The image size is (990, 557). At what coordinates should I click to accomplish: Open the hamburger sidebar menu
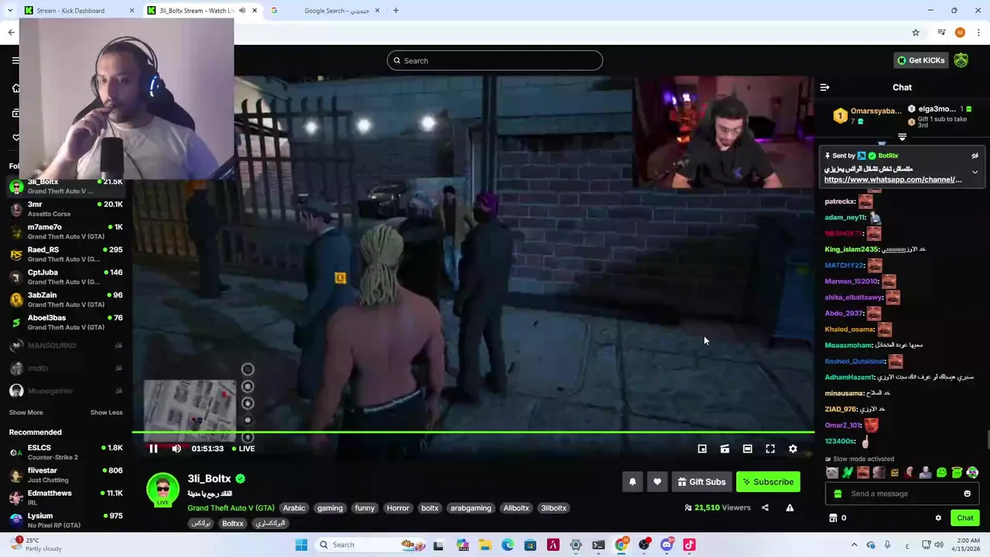[15, 60]
